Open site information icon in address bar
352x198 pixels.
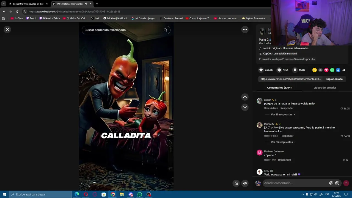[x=25, y=12]
